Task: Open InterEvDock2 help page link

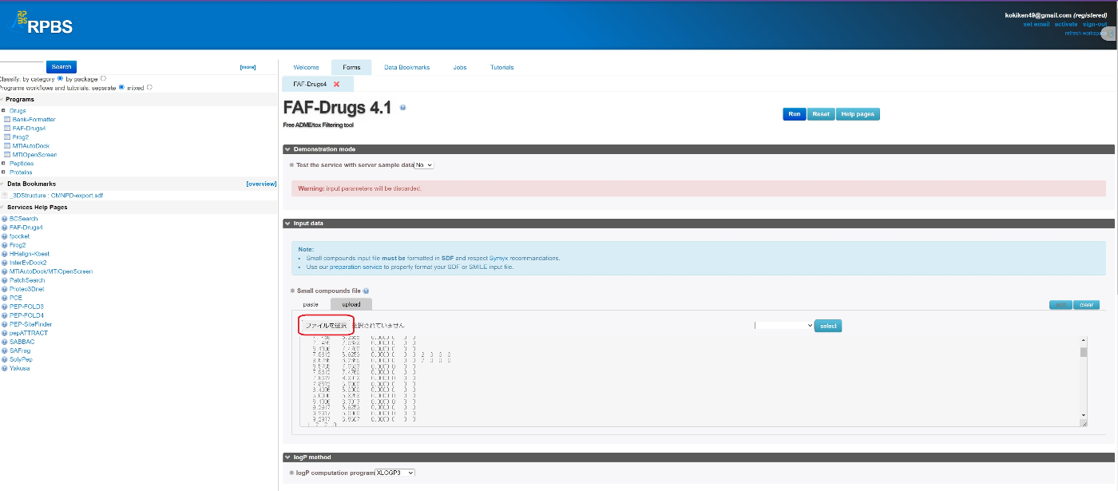Action: (28, 263)
